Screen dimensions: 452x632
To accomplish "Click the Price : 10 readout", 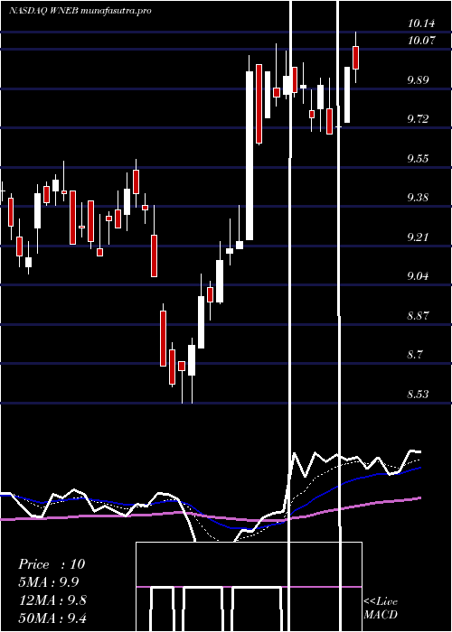I will click(52, 564).
